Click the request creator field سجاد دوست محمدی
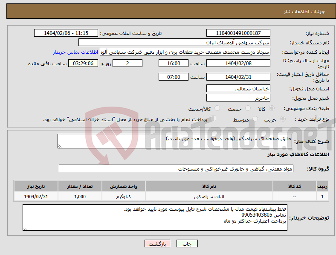The width and height of the screenshot is (336, 255). pos(185,52)
